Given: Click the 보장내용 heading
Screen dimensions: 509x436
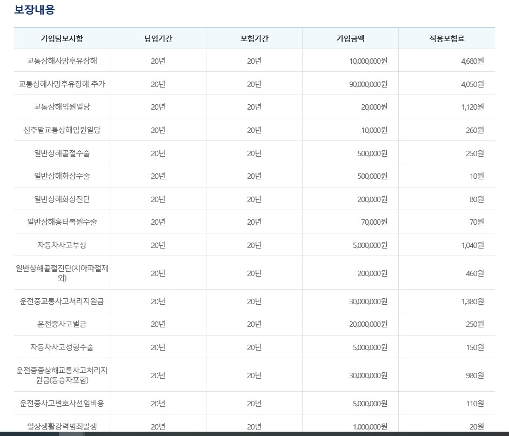Looking at the screenshot, I should coord(35,9).
